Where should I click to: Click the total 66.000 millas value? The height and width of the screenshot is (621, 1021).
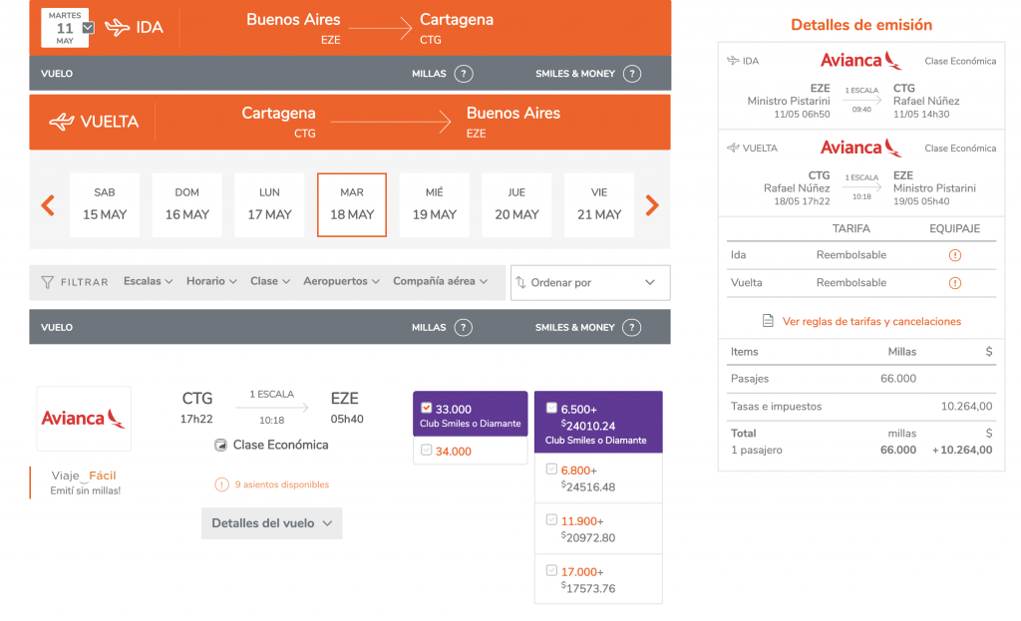tap(898, 450)
